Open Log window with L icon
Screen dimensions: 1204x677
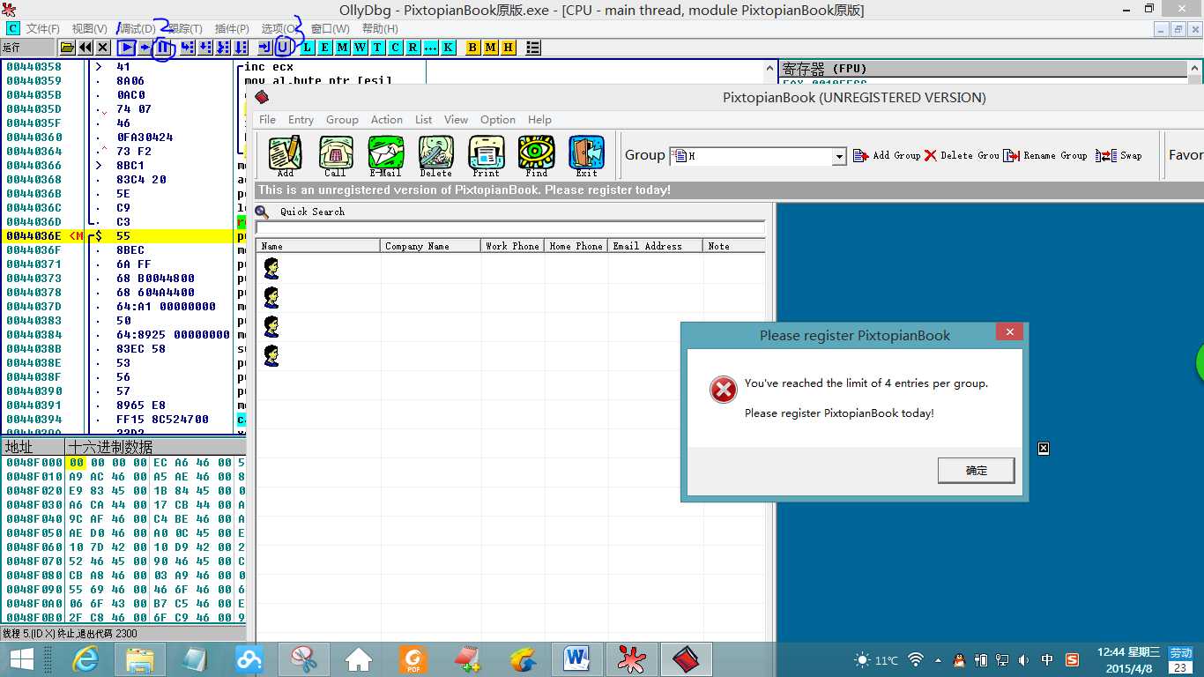tap(308, 48)
